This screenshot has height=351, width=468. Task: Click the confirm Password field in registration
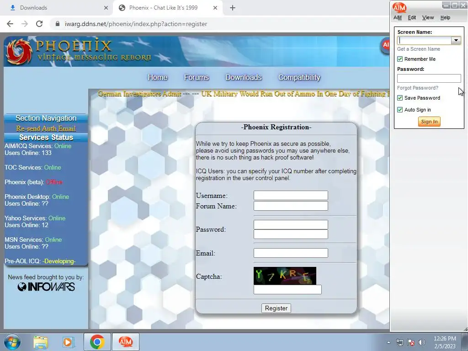point(291,234)
